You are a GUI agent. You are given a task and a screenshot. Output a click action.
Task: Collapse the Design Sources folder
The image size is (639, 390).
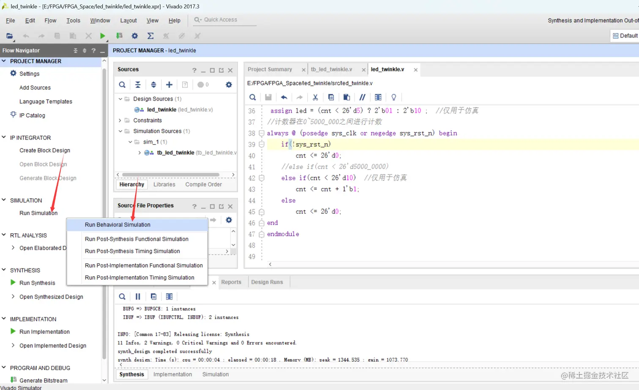pos(120,99)
